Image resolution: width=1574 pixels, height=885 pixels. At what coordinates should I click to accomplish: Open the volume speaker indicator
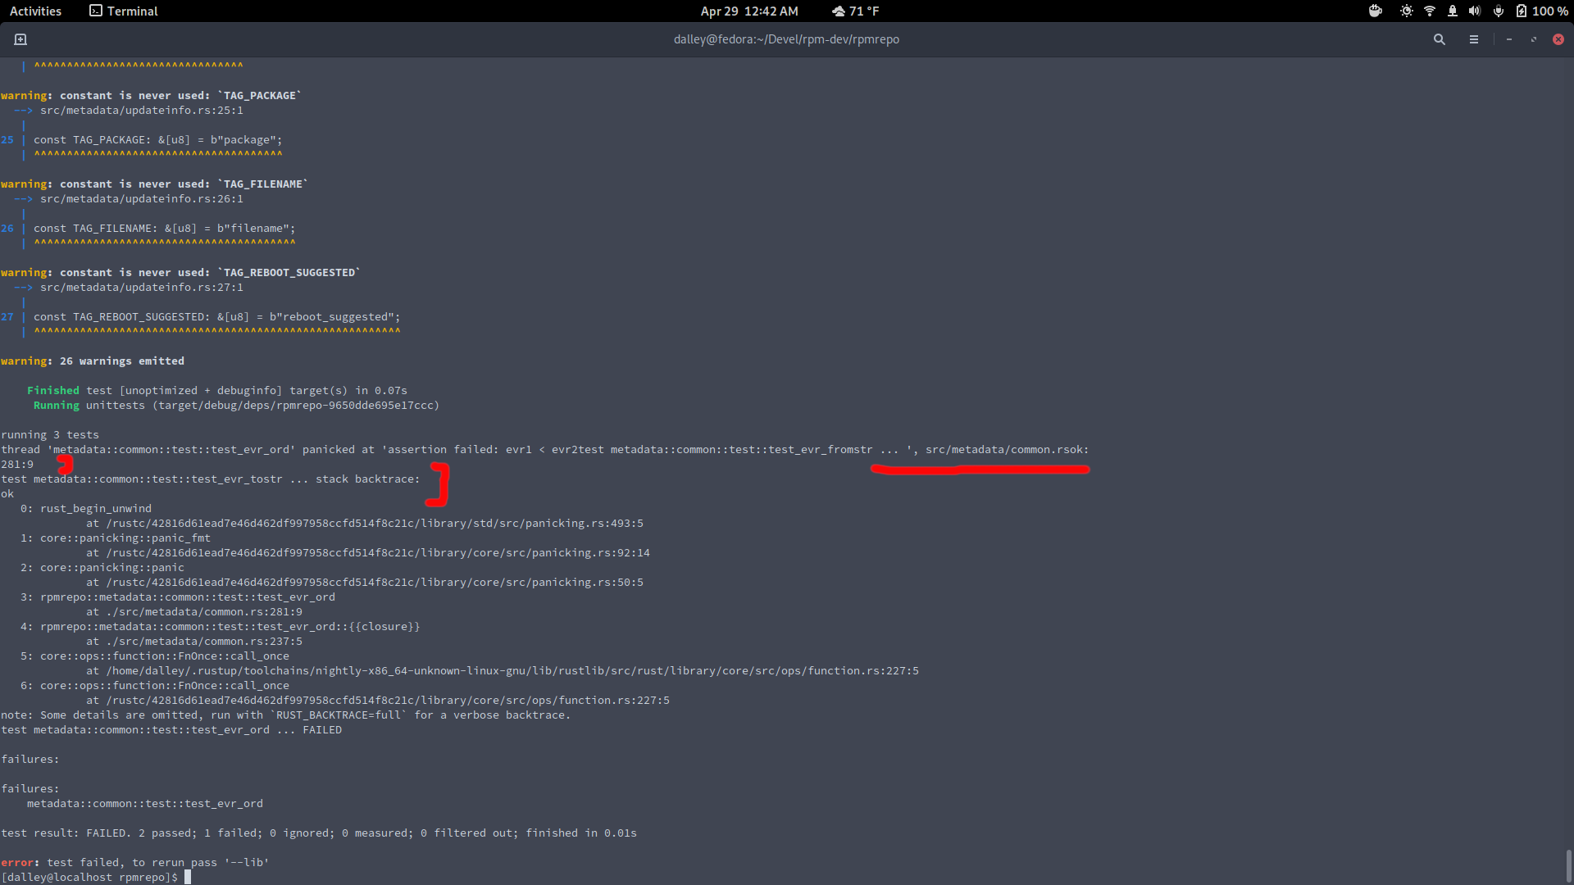(x=1475, y=11)
